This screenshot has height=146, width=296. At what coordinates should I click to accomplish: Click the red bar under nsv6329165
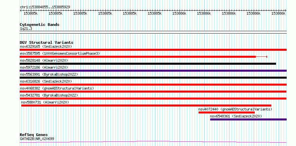153,50
